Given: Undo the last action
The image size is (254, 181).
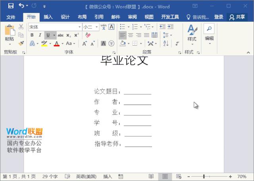Looking at the screenshot, I should point(21,6).
